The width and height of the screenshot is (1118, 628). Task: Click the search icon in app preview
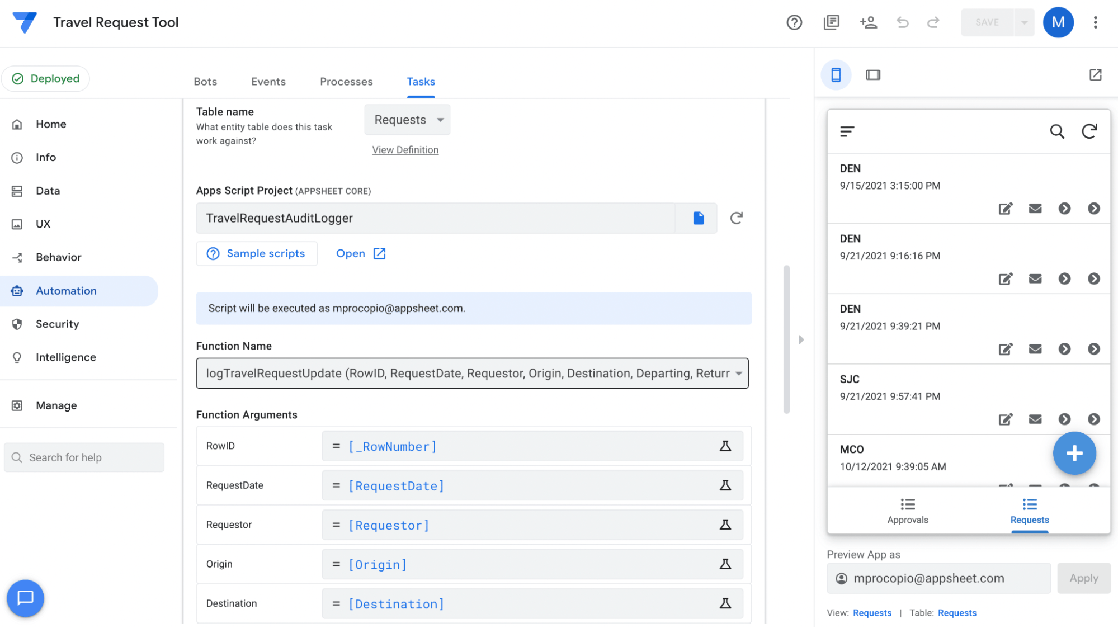pos(1056,131)
